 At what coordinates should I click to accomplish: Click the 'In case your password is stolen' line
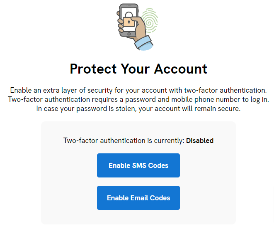138,109
